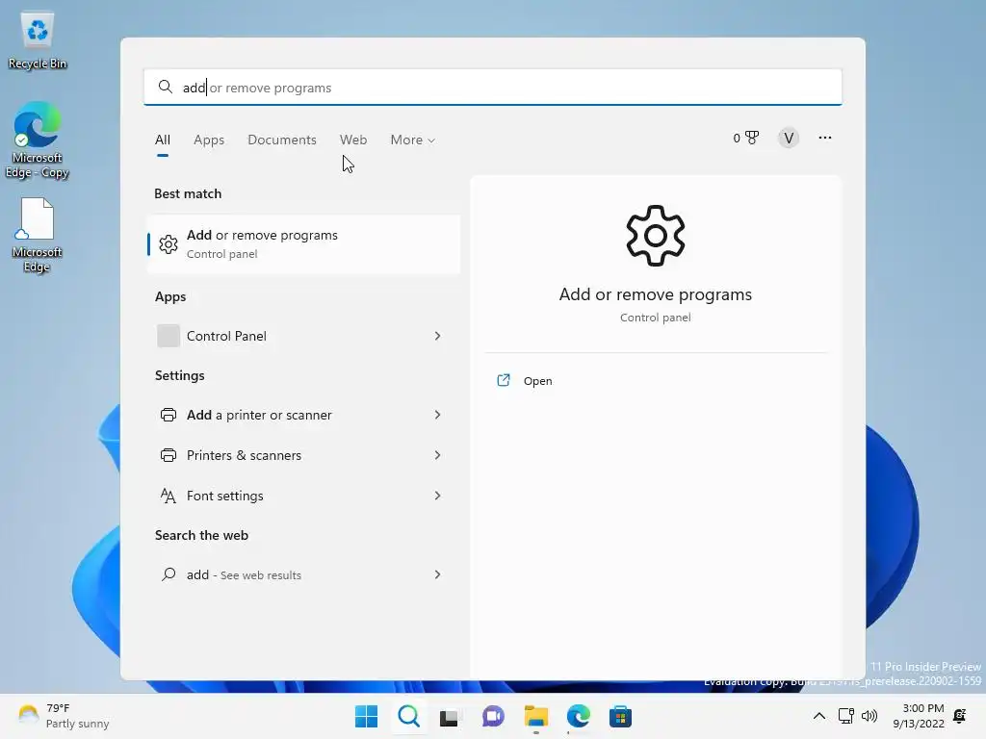The height and width of the screenshot is (739, 986).
Task: Select the Control Panel app result
Action: pos(303,336)
